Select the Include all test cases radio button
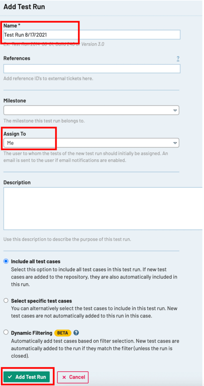 pos(6,261)
